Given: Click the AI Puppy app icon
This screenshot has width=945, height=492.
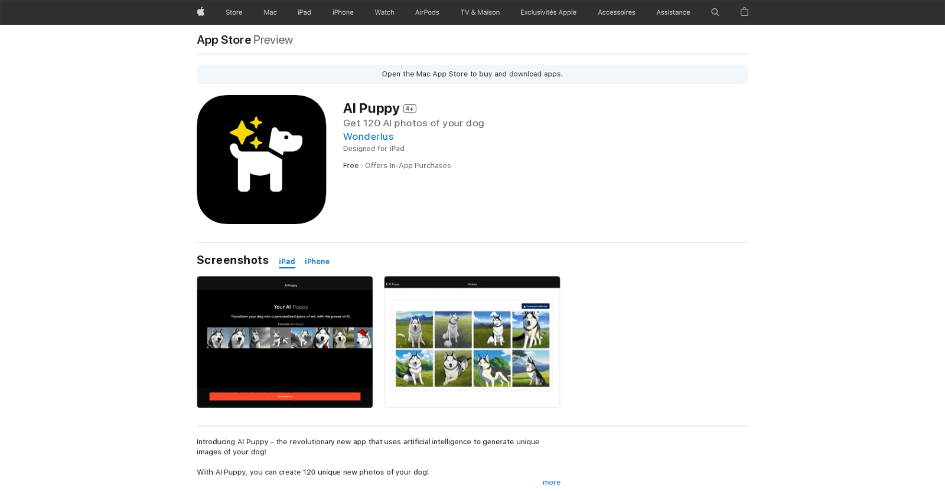Looking at the screenshot, I should pyautogui.click(x=262, y=159).
